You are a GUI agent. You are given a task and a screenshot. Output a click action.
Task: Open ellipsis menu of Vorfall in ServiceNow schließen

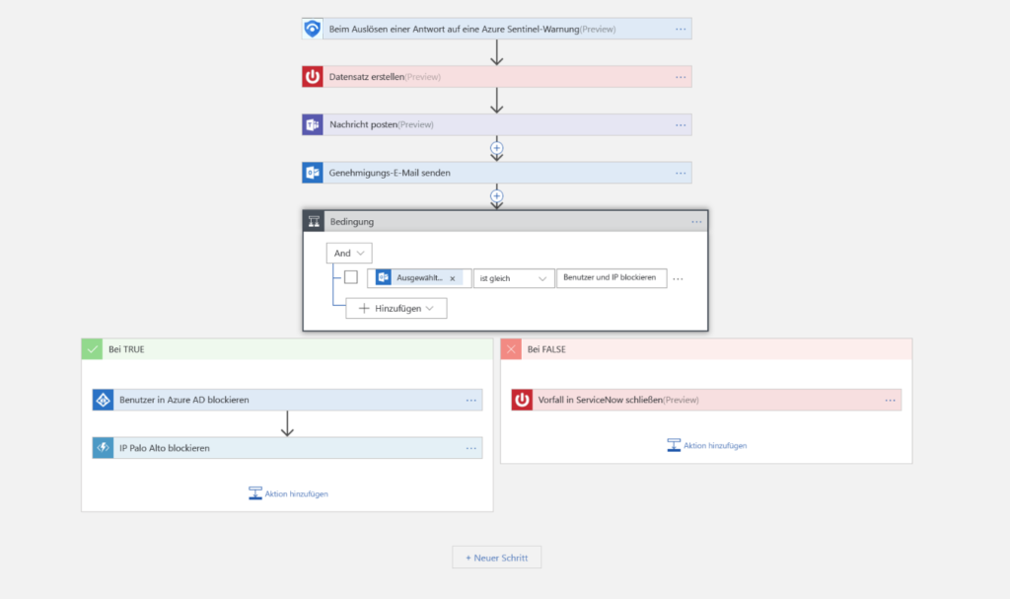(890, 400)
